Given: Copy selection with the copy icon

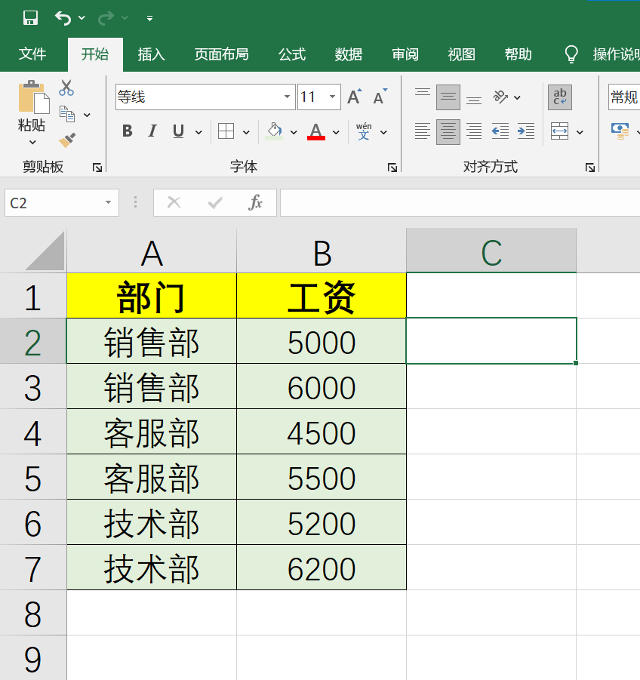Looking at the screenshot, I should point(66,115).
